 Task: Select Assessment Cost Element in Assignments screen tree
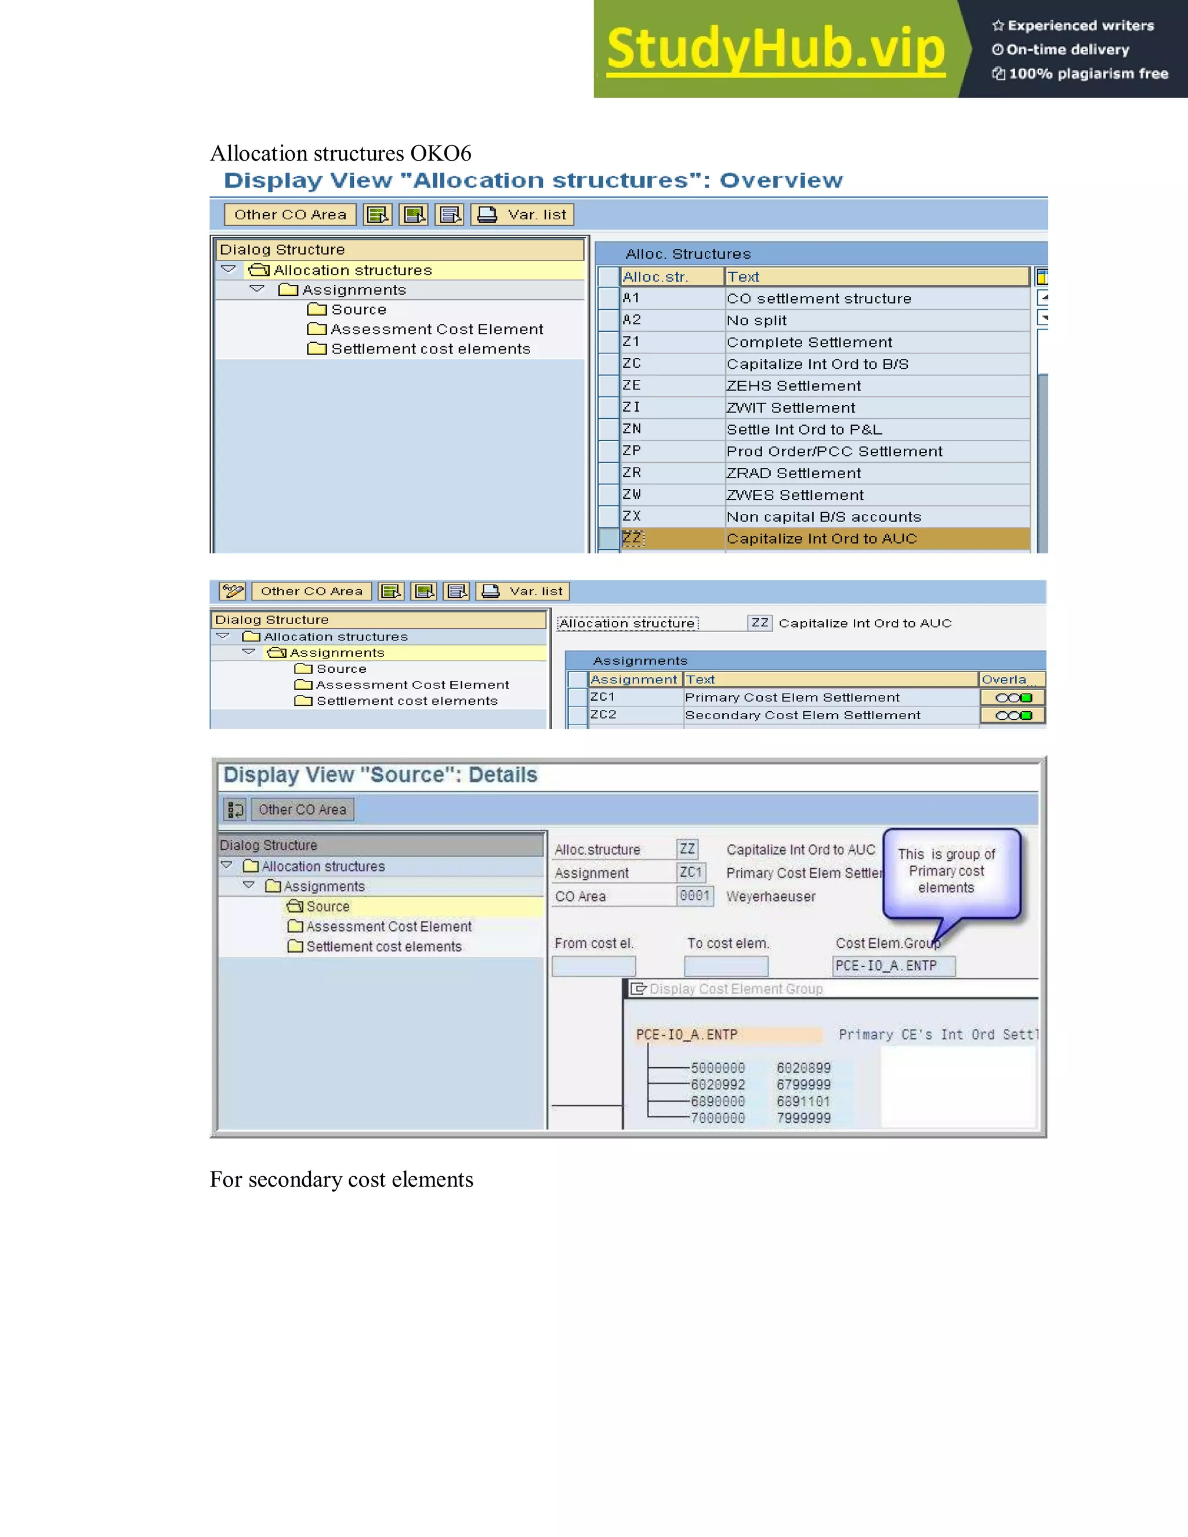tap(412, 685)
